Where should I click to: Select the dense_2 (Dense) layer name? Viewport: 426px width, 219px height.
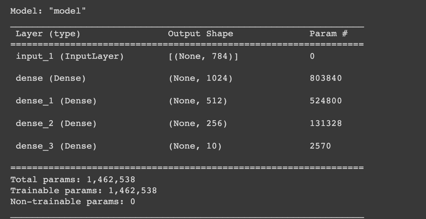pos(56,124)
